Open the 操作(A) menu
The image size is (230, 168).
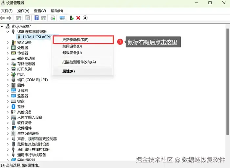coord(23,11)
